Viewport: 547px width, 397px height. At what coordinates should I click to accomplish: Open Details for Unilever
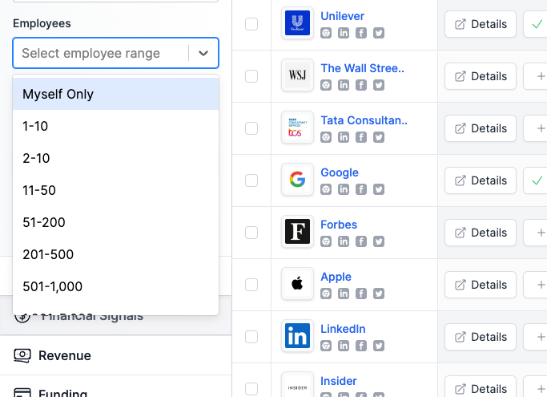(481, 24)
